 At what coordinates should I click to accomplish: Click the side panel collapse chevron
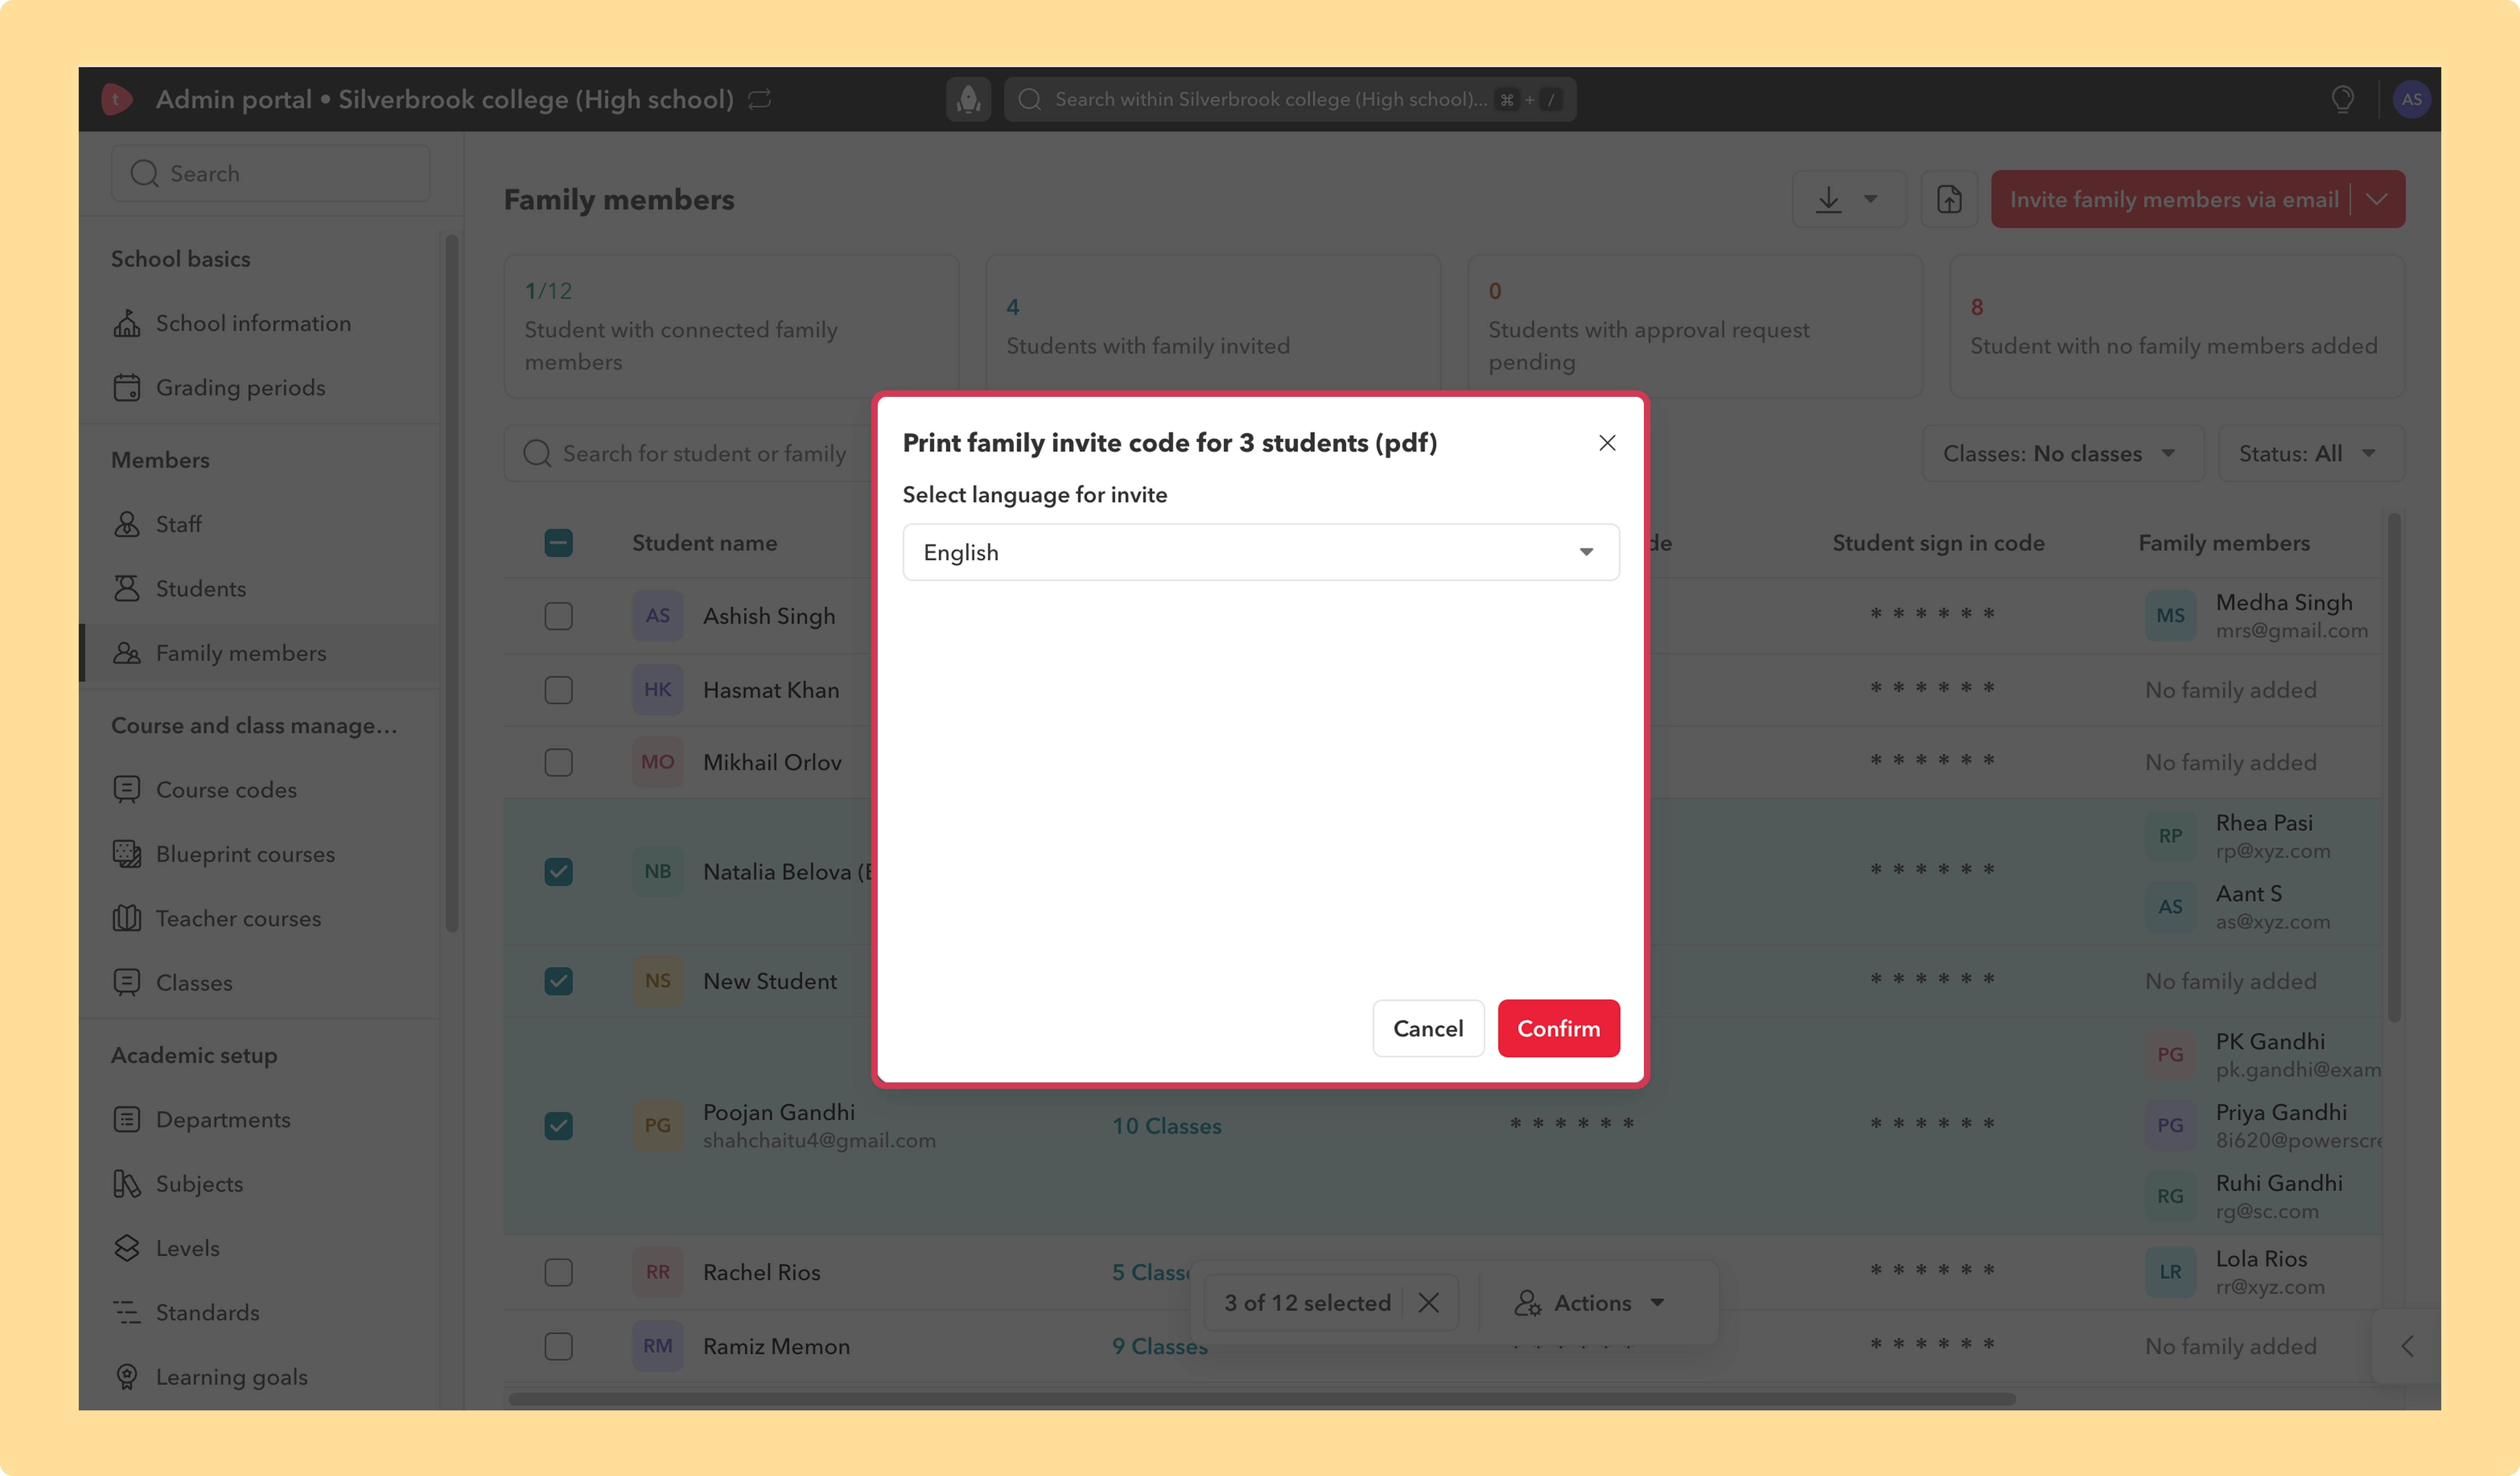click(x=2407, y=1346)
